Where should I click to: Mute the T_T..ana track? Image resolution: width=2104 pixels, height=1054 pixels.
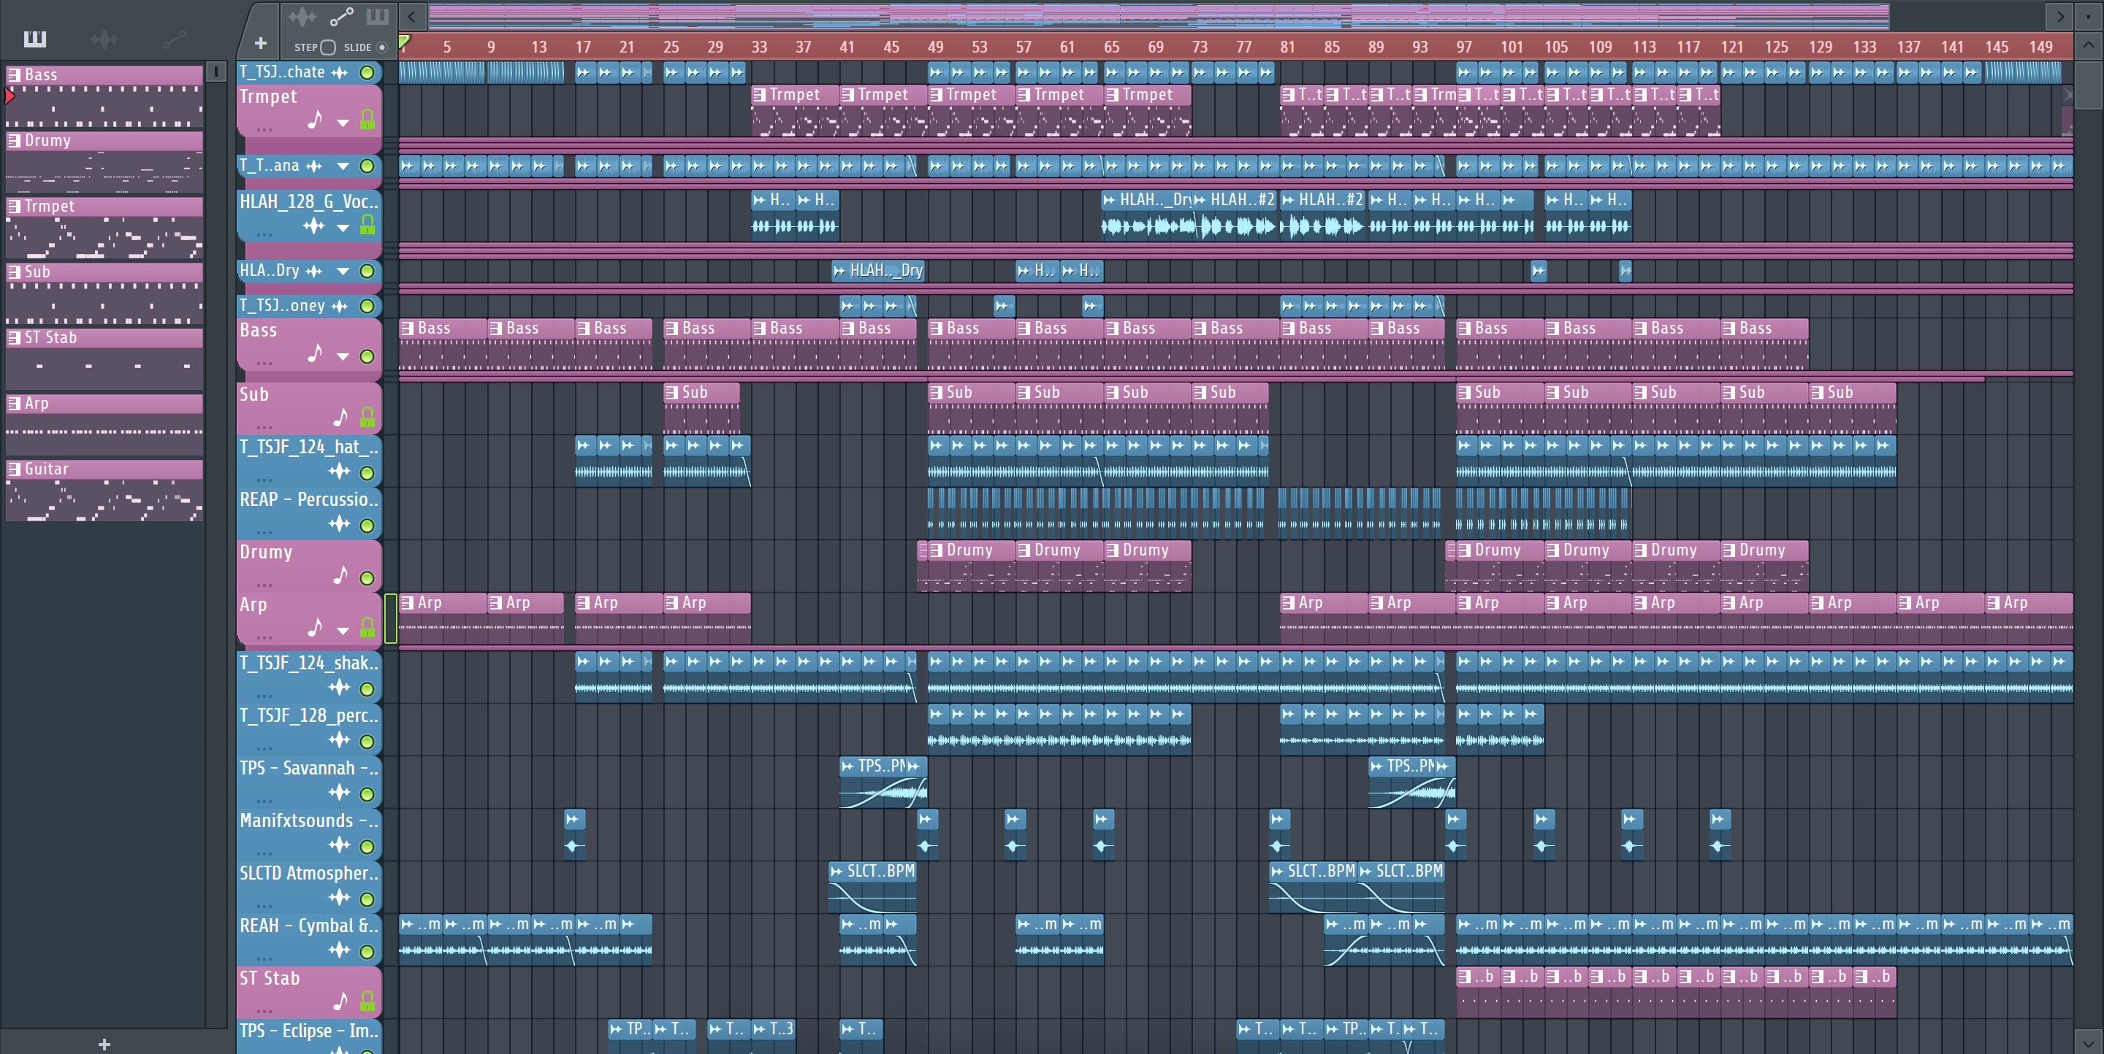[x=367, y=166]
